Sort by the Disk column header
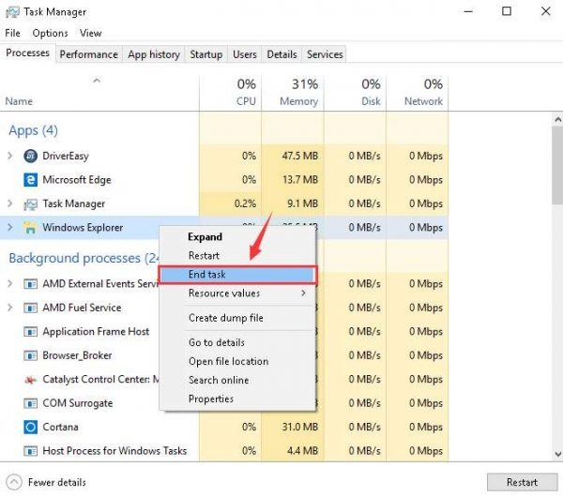Image resolution: width=563 pixels, height=497 pixels. [355, 93]
